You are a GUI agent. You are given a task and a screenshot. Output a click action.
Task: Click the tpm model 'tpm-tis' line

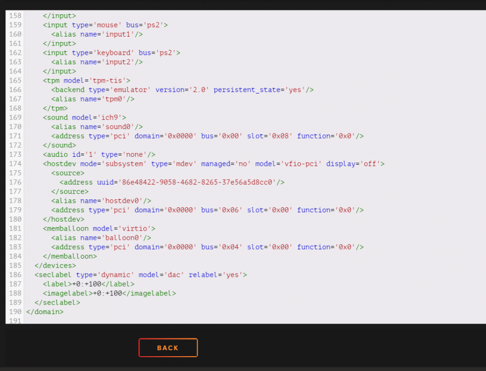click(x=87, y=81)
